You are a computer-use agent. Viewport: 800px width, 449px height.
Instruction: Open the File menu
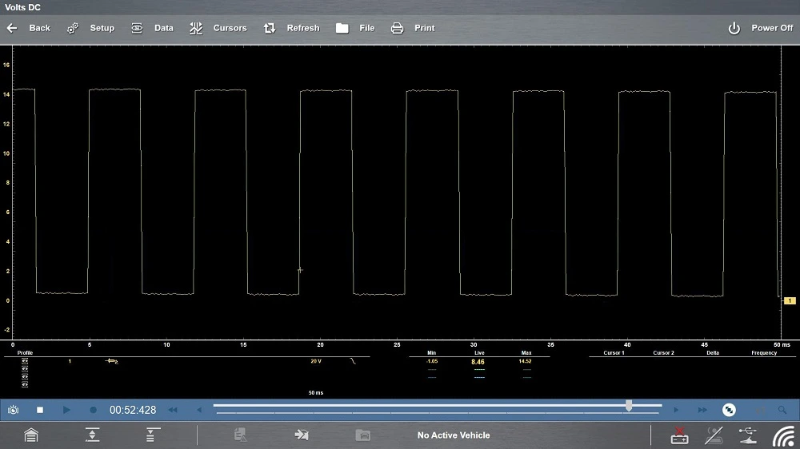coord(355,28)
